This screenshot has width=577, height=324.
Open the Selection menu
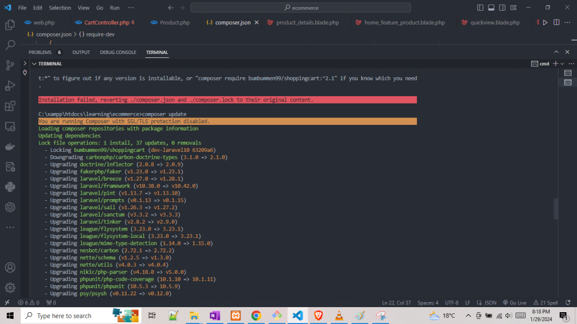click(60, 7)
